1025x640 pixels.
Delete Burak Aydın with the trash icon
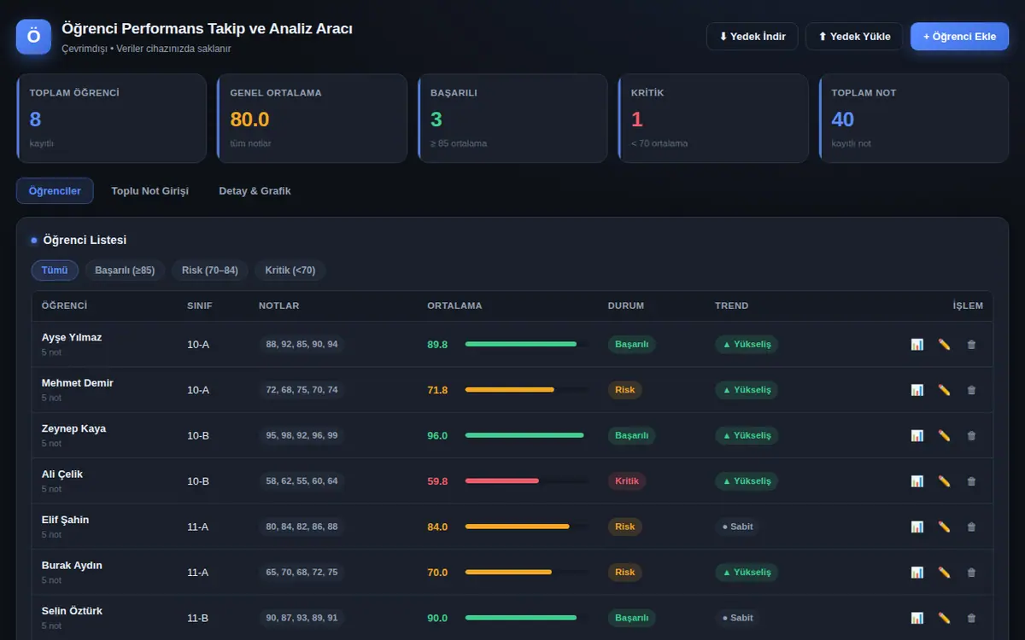[971, 573]
